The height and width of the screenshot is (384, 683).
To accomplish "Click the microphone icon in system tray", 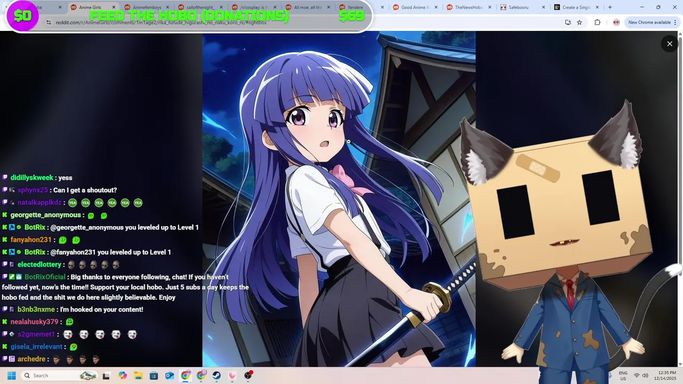I will [610, 375].
